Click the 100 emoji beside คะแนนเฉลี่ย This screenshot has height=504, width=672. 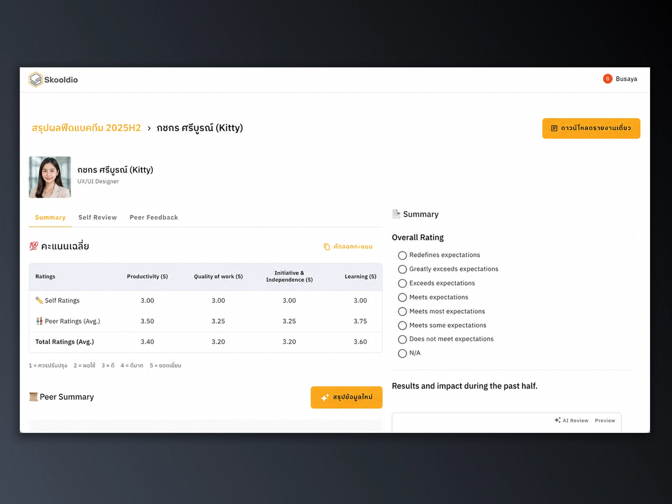(x=34, y=246)
